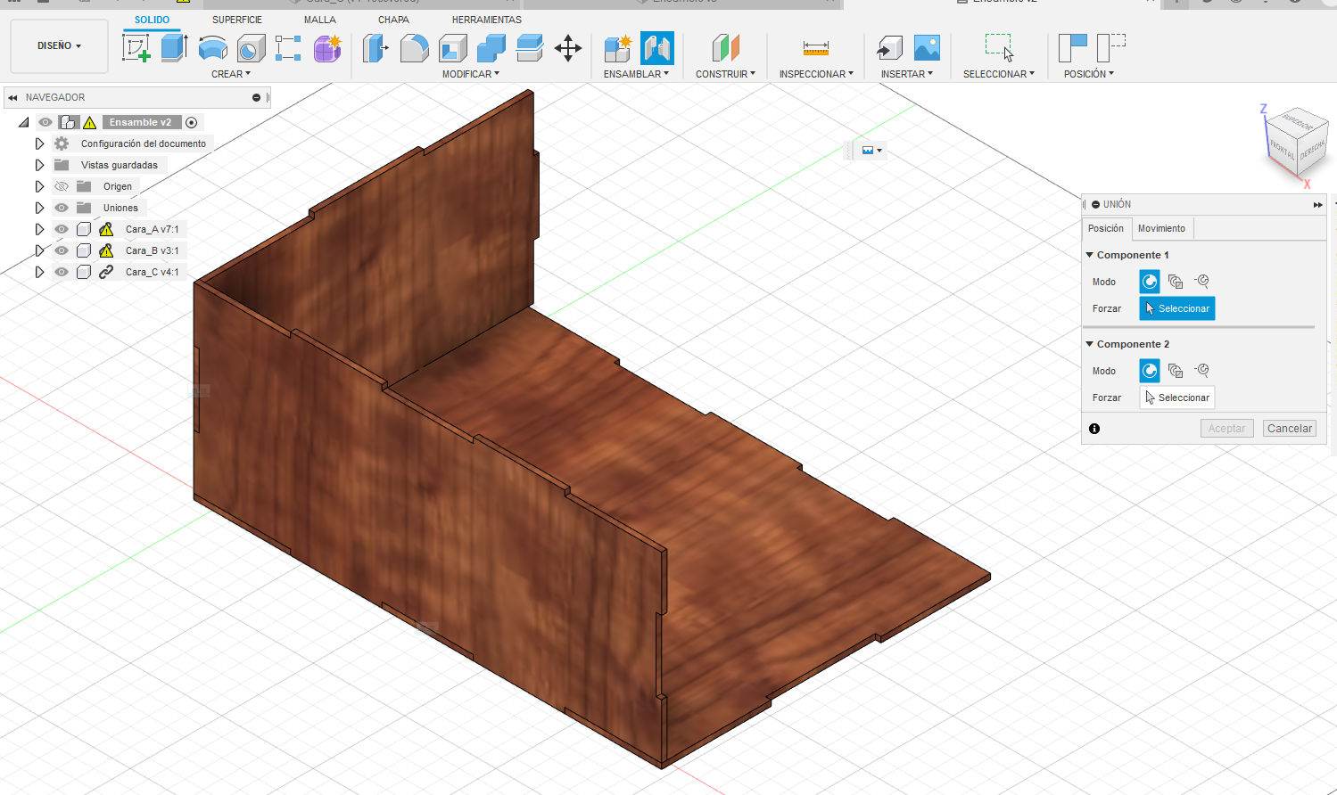Click the Insert Image (canvas) icon

pyautogui.click(x=927, y=47)
